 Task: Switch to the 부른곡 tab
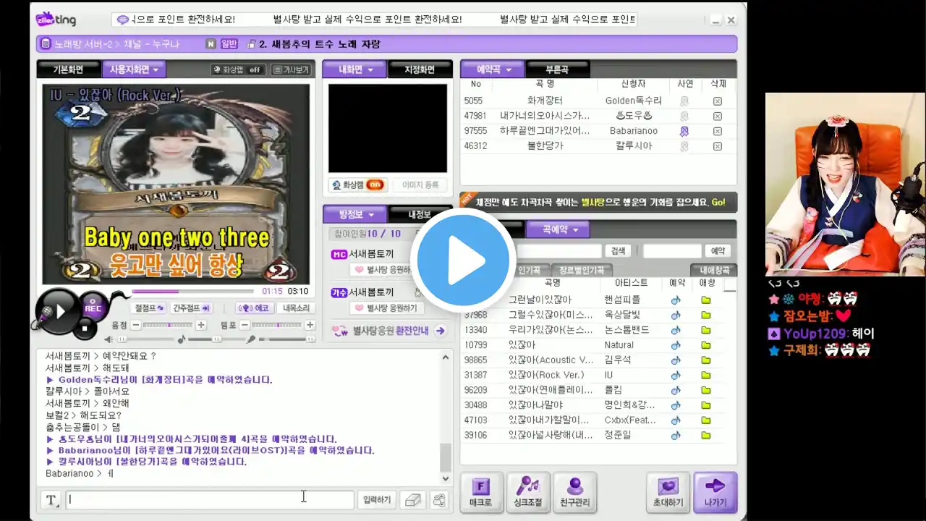(x=557, y=69)
